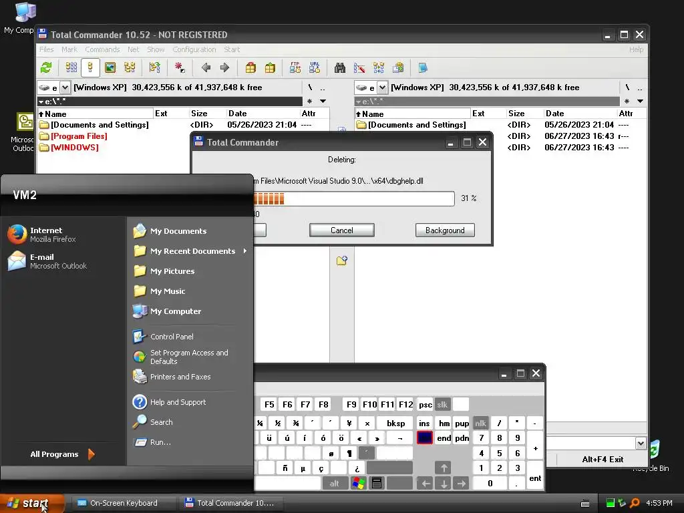Click the Unpack files box icon

[x=270, y=67]
